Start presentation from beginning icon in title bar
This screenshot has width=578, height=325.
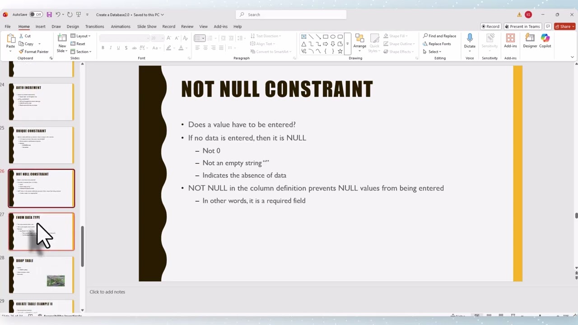tap(79, 14)
